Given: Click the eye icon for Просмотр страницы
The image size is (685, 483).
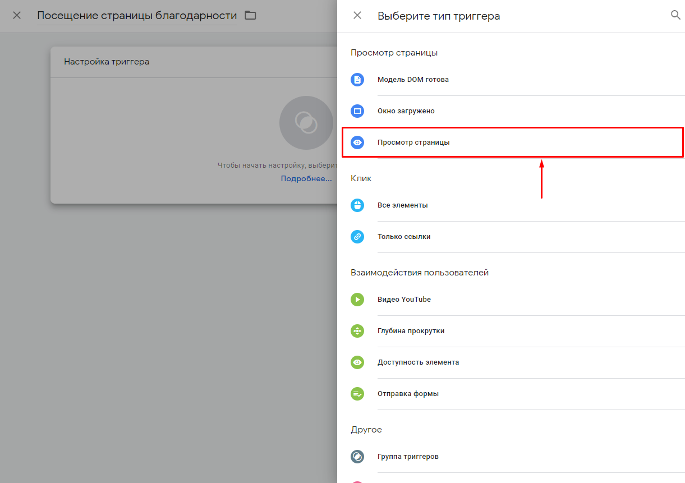Looking at the screenshot, I should click(357, 142).
